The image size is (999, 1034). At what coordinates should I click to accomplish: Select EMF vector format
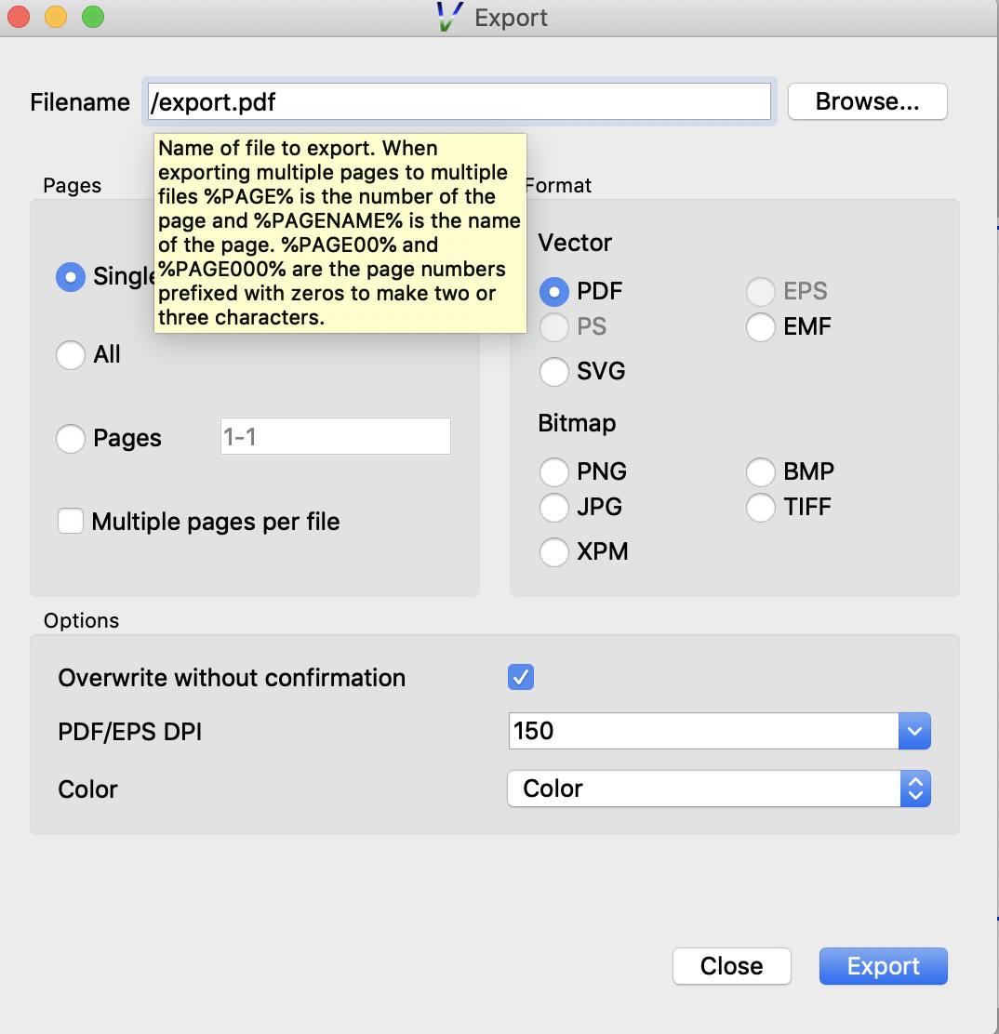pyautogui.click(x=761, y=327)
